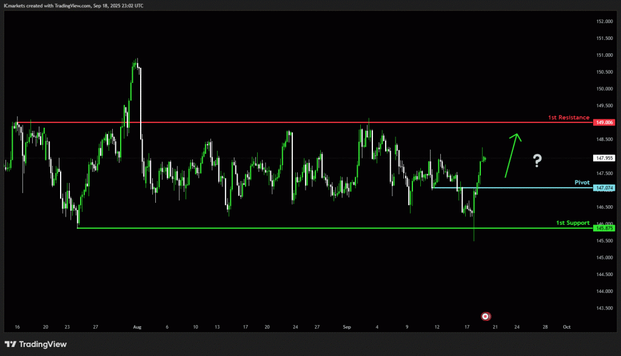Viewport: 621px width, 356px height.
Task: Click the 150.000 price axis value
Action: click(605, 88)
